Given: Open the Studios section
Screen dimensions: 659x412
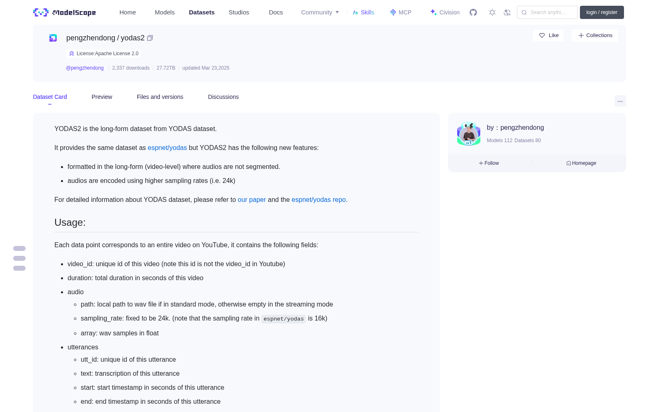Looking at the screenshot, I should point(239,12).
